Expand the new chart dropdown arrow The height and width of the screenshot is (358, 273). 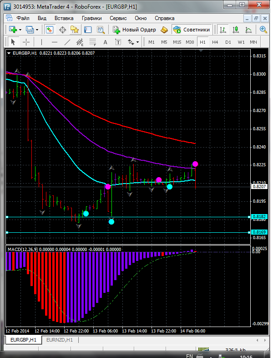coord(20,30)
